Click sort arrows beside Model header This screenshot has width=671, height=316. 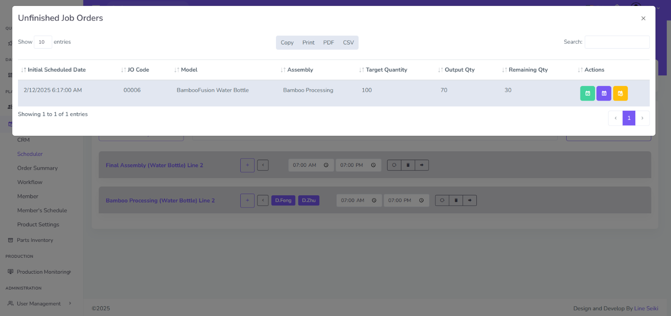point(177,70)
